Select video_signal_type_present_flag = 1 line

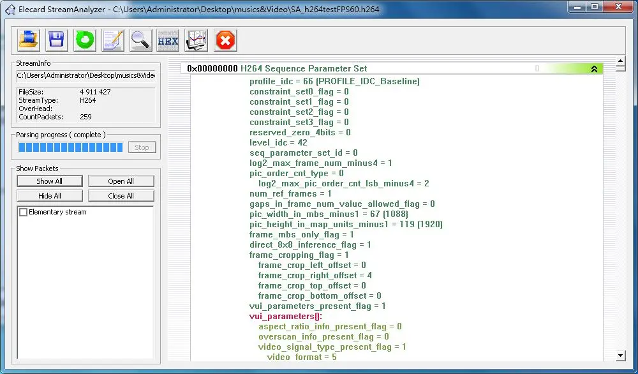(x=332, y=347)
